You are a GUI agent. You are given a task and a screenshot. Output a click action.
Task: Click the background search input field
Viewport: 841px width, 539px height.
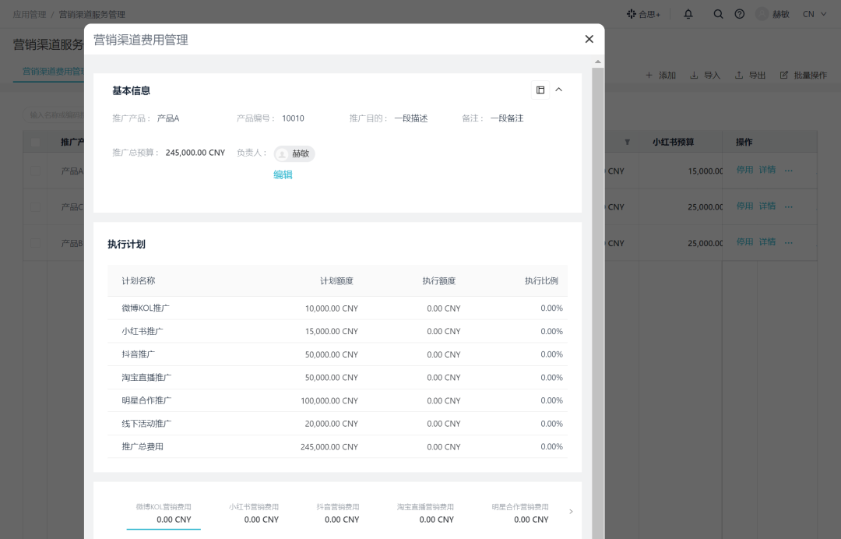pos(54,114)
